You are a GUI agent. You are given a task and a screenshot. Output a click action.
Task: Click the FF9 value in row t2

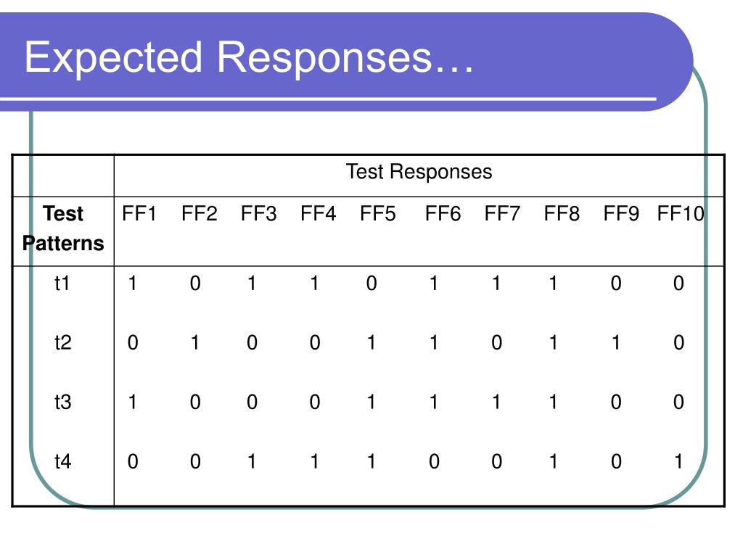(x=616, y=342)
